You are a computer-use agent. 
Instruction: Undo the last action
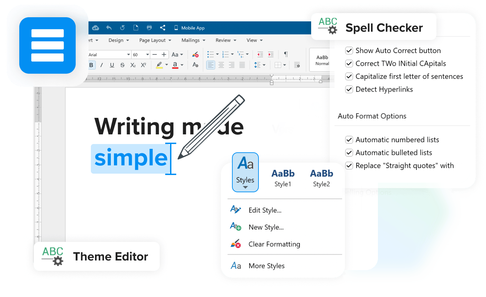pos(108,28)
